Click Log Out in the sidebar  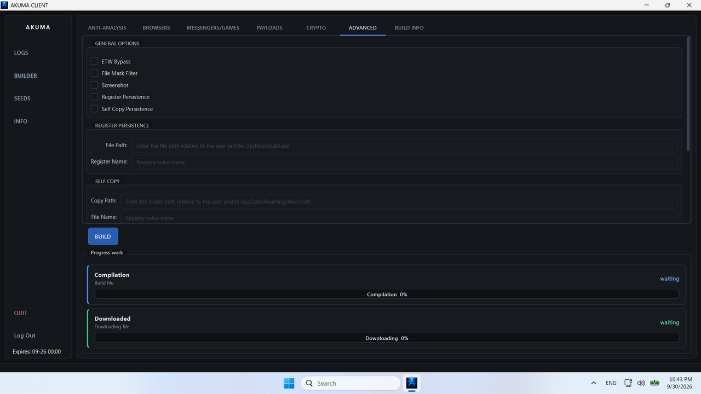click(25, 335)
